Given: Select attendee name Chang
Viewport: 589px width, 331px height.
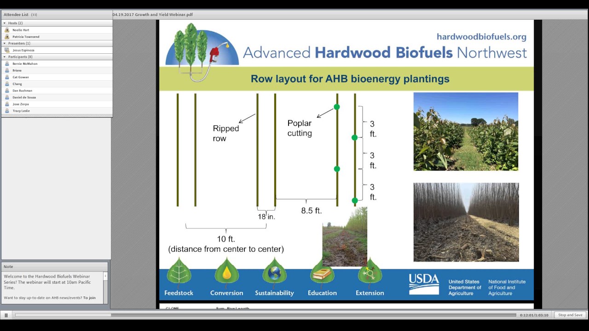Looking at the screenshot, I should pyautogui.click(x=17, y=84).
